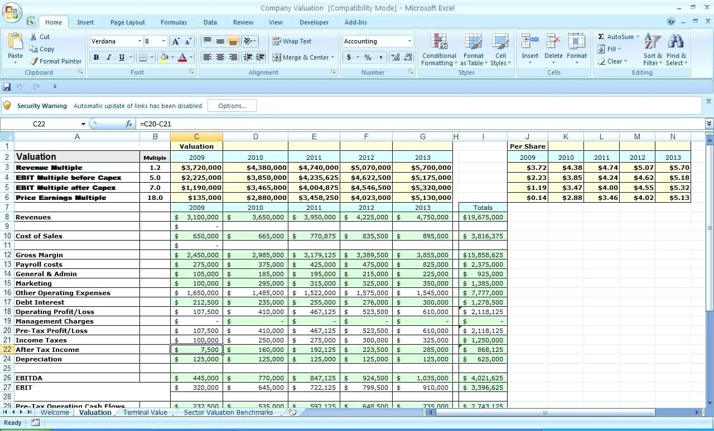Click the security warning Options button
This screenshot has height=431, width=714.
pyautogui.click(x=231, y=105)
